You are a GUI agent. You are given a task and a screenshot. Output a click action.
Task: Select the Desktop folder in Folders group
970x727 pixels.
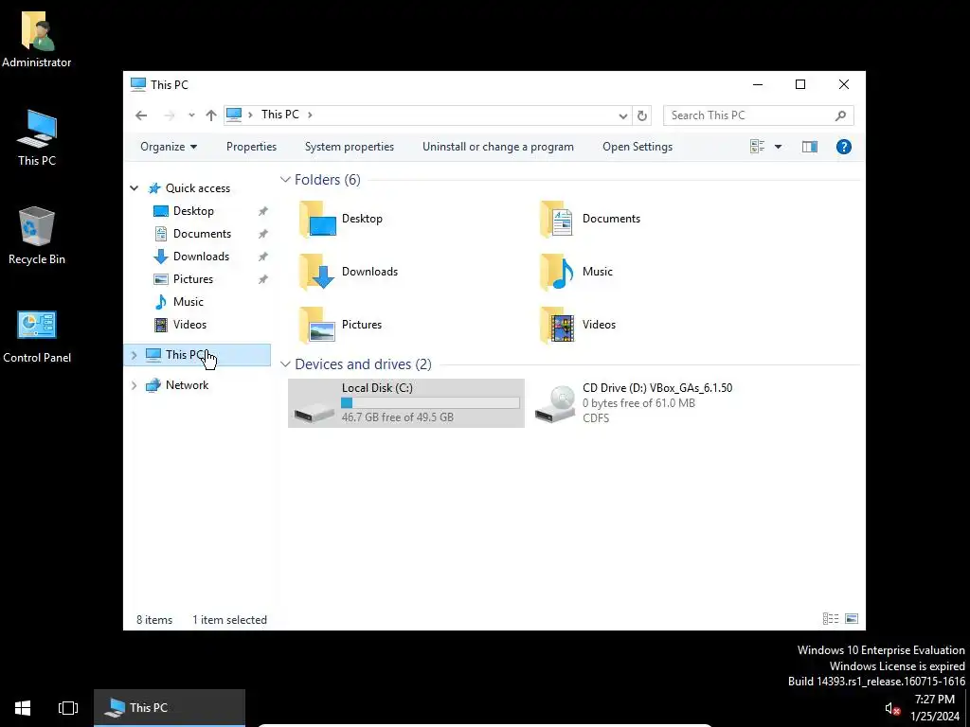tap(341, 219)
